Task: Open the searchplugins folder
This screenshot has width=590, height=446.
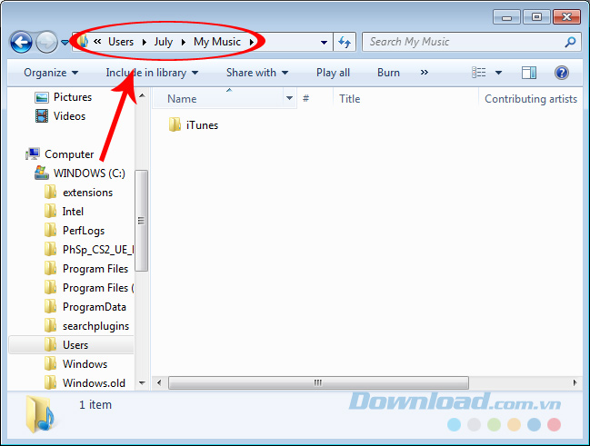Action: point(95,326)
